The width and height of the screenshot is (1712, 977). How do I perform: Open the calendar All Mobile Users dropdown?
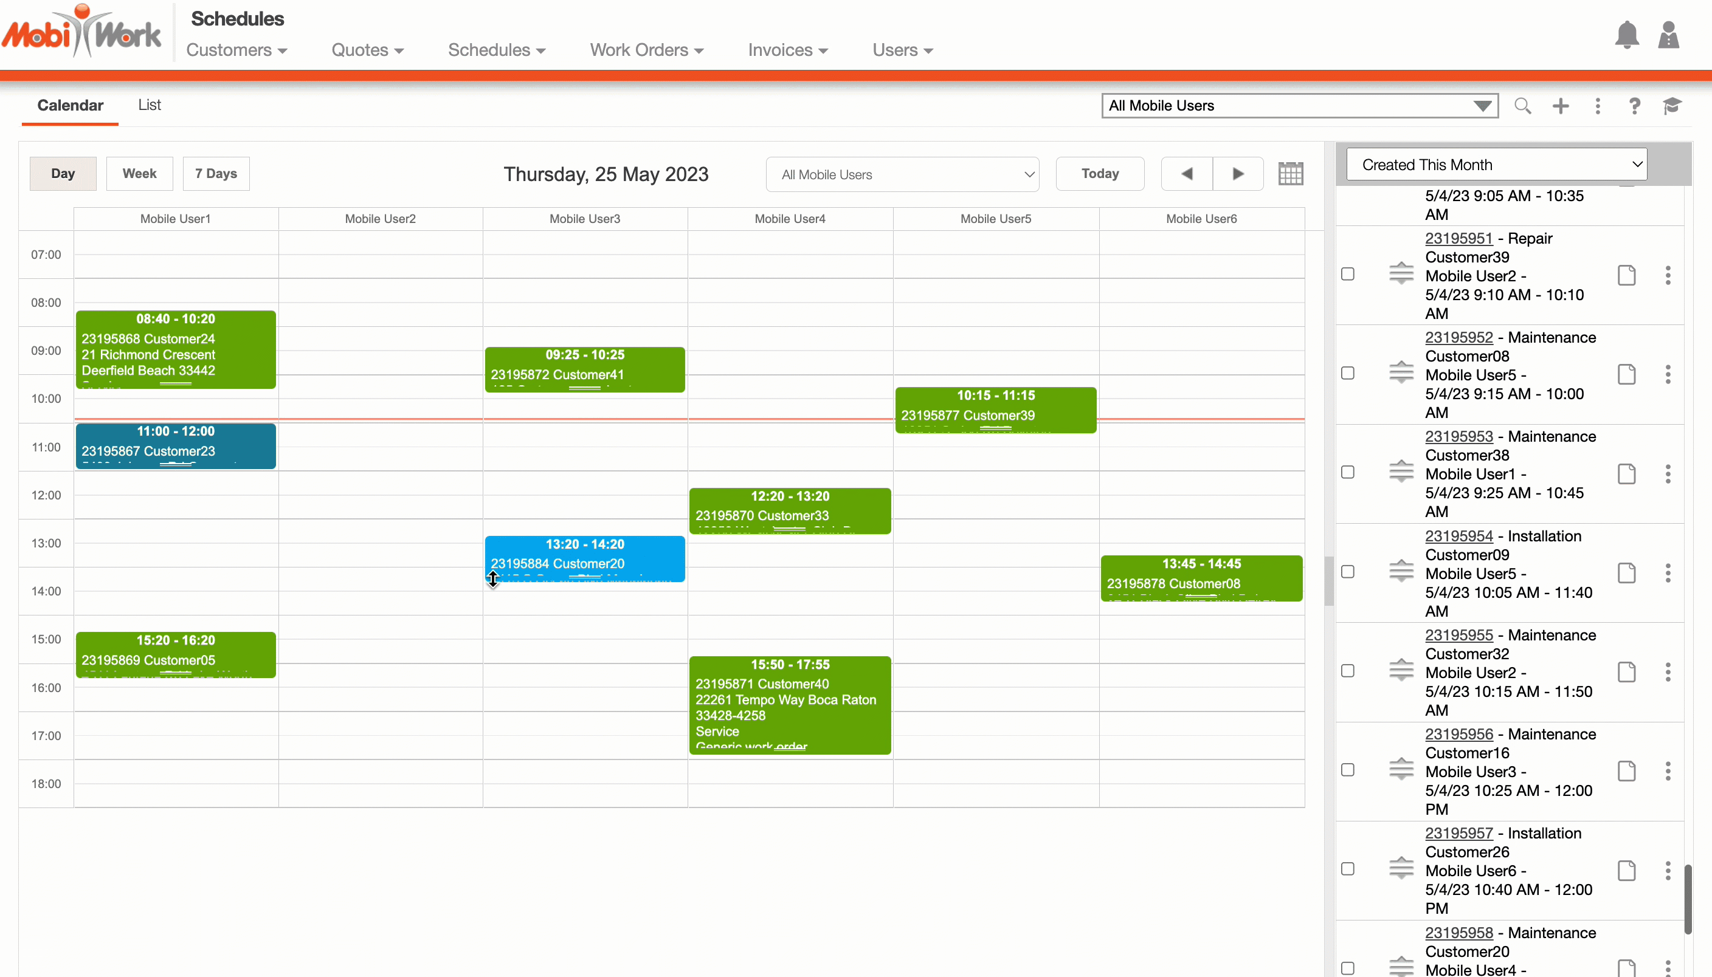(x=902, y=174)
